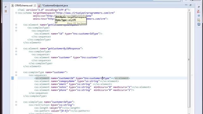Open the red view icon in right trim
This screenshot has width=203, height=114.
click(199, 11)
